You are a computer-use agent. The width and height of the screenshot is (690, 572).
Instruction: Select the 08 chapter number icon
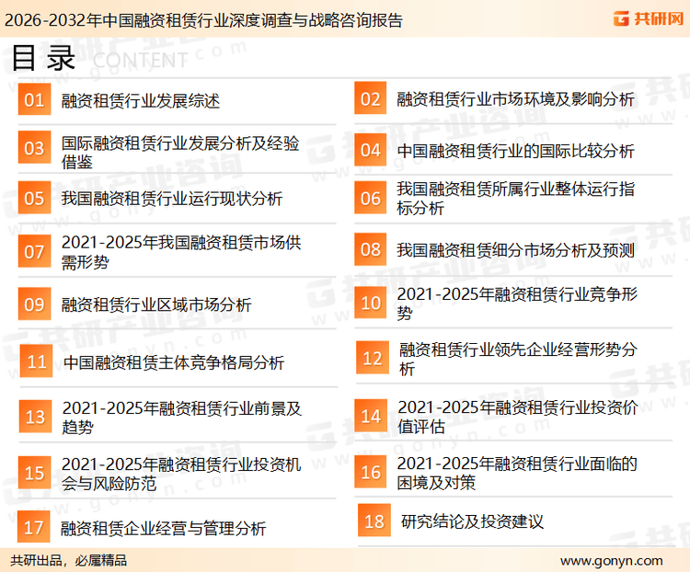click(370, 249)
